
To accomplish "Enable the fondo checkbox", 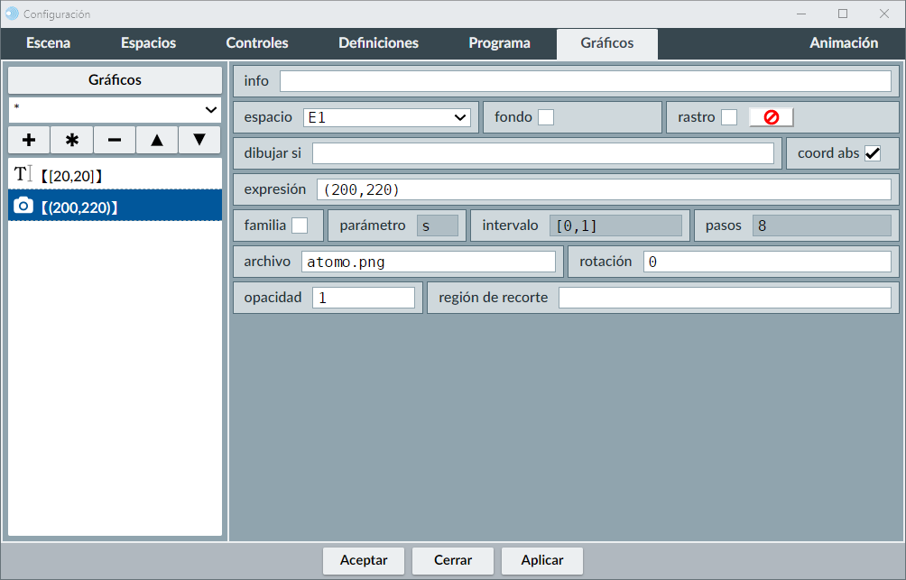I will [546, 117].
